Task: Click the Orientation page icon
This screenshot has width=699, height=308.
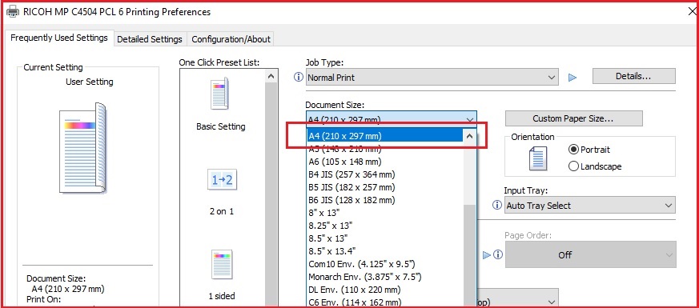Action: point(537,158)
